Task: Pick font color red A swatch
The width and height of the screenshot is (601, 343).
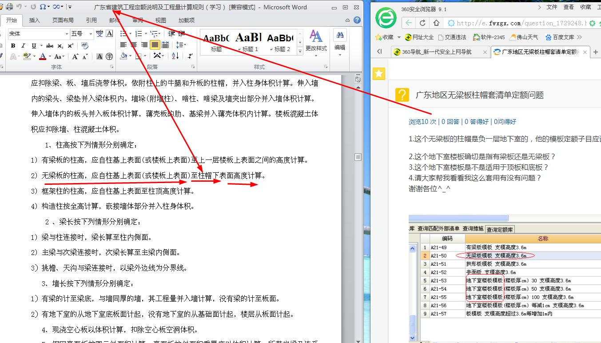Action: (43, 56)
